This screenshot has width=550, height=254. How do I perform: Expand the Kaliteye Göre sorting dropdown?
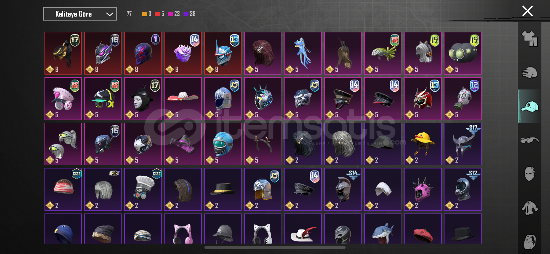[80, 14]
